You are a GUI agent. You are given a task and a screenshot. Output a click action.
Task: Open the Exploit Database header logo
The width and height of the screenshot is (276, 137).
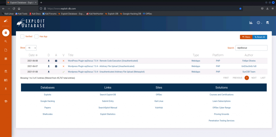pyautogui.click(x=31, y=23)
